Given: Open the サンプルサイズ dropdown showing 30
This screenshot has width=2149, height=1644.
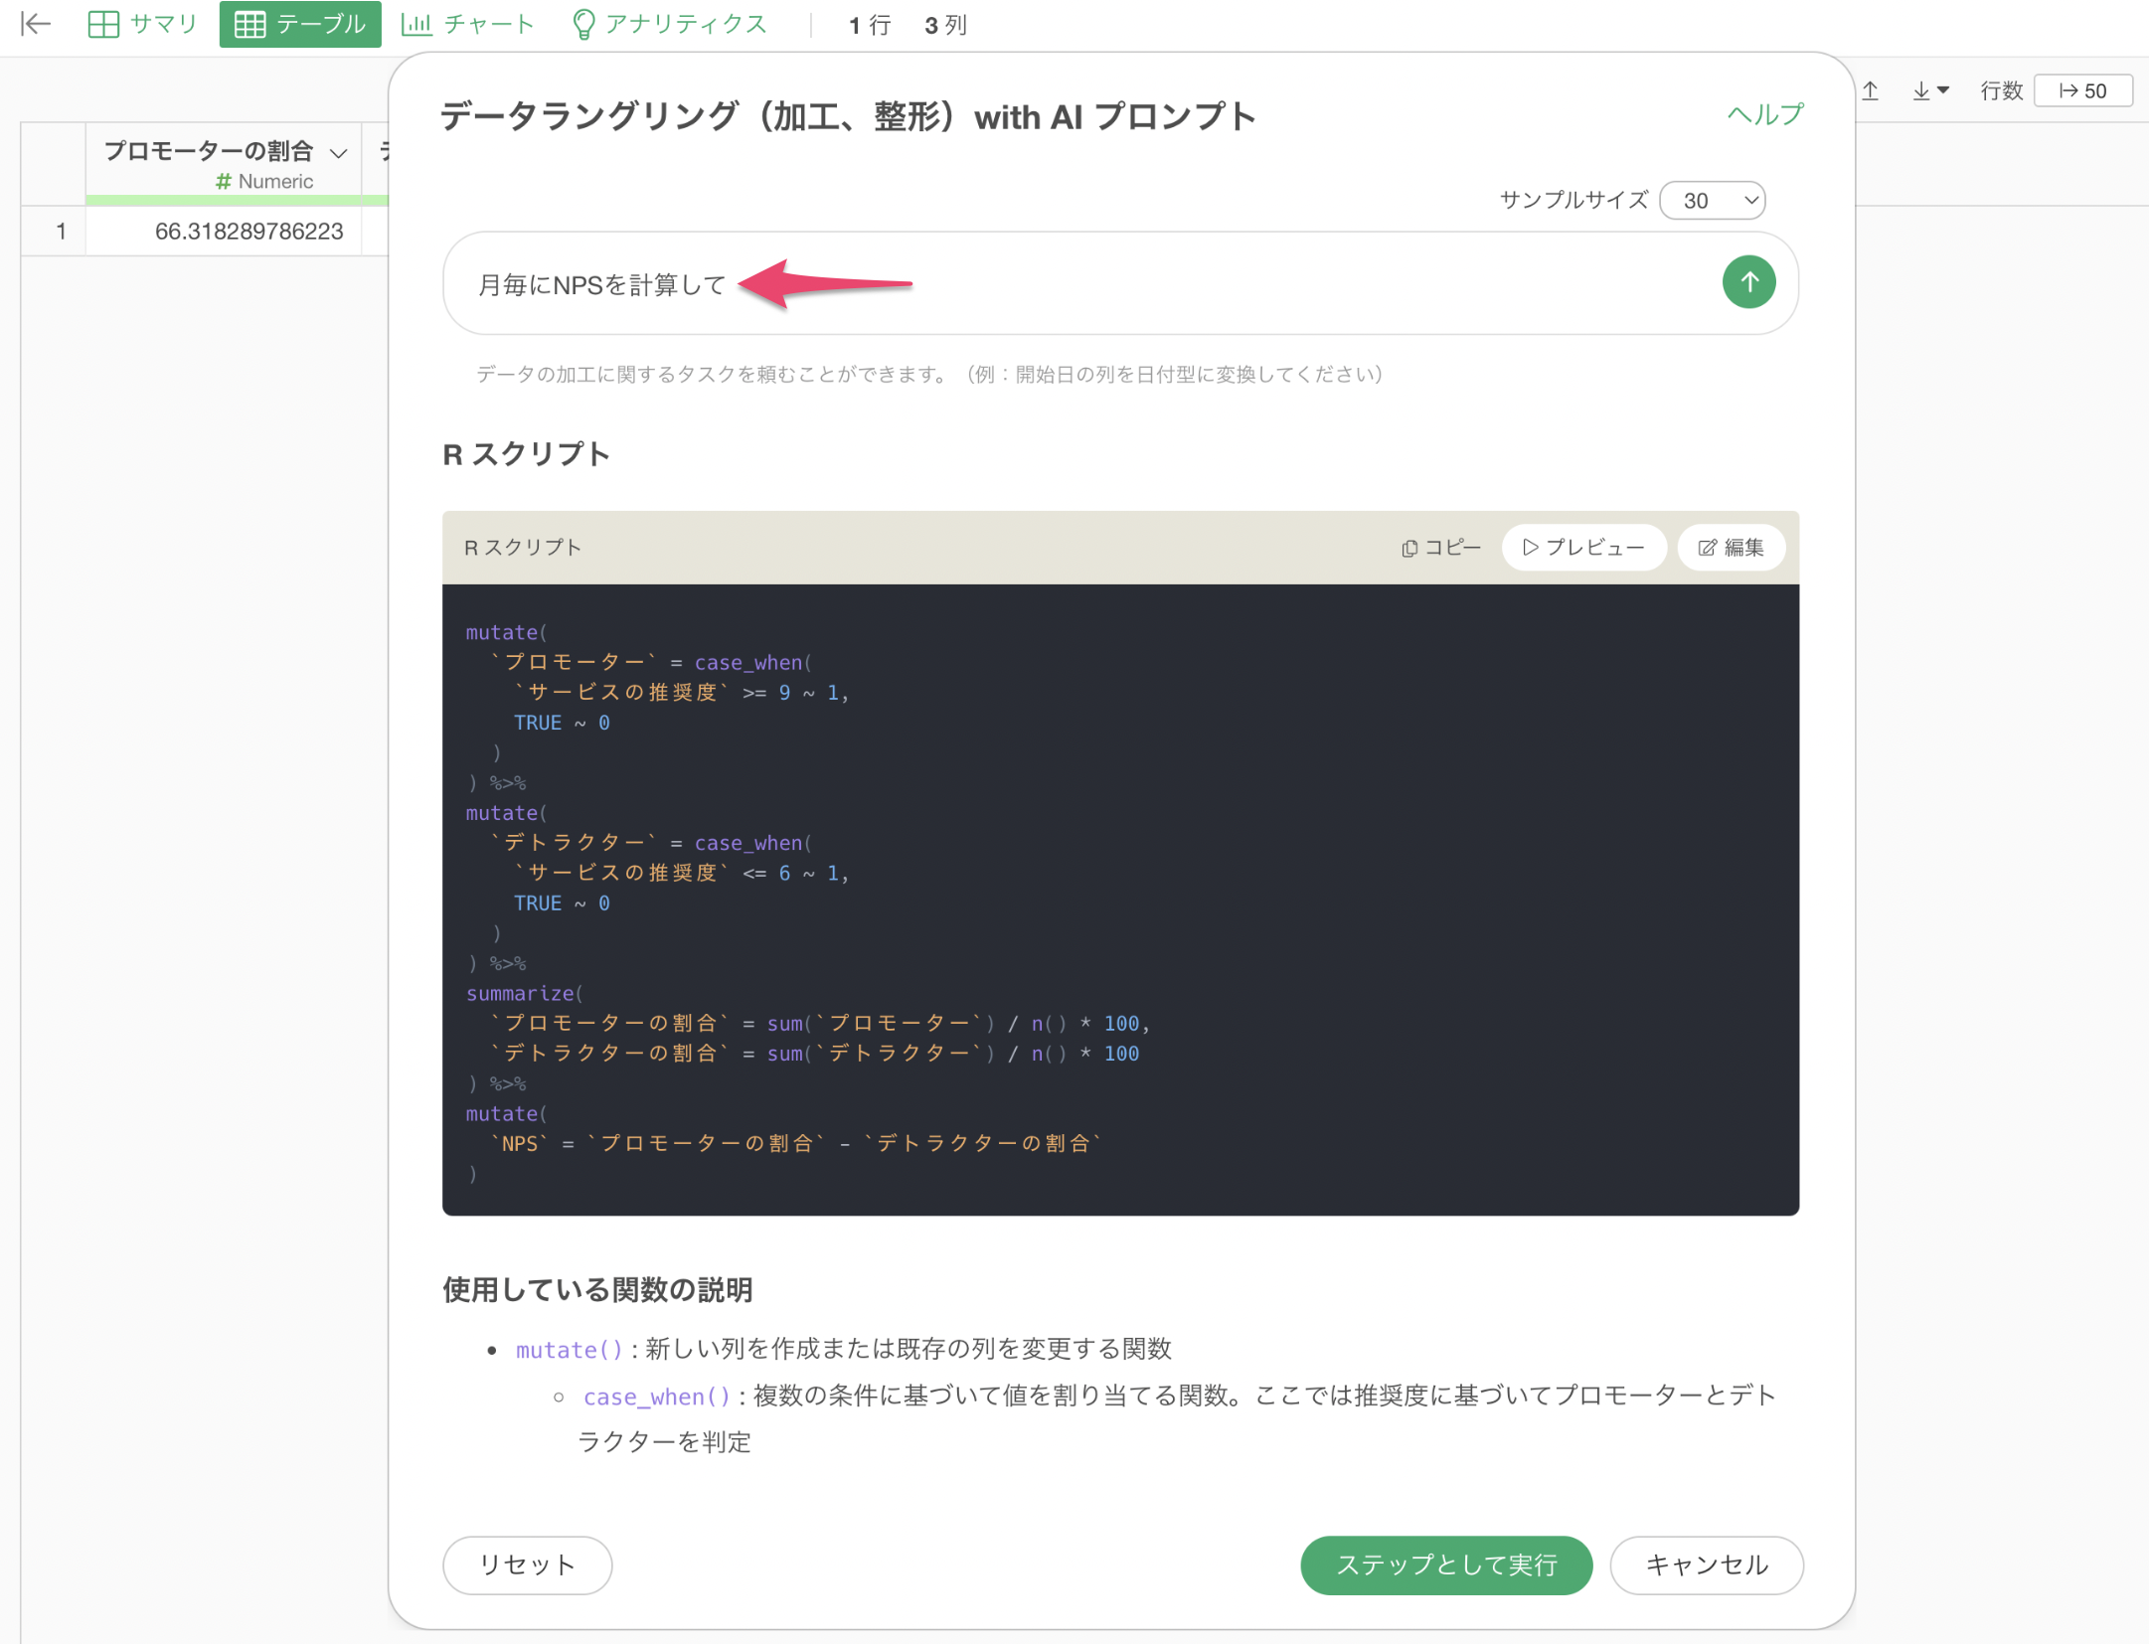Looking at the screenshot, I should point(1713,201).
